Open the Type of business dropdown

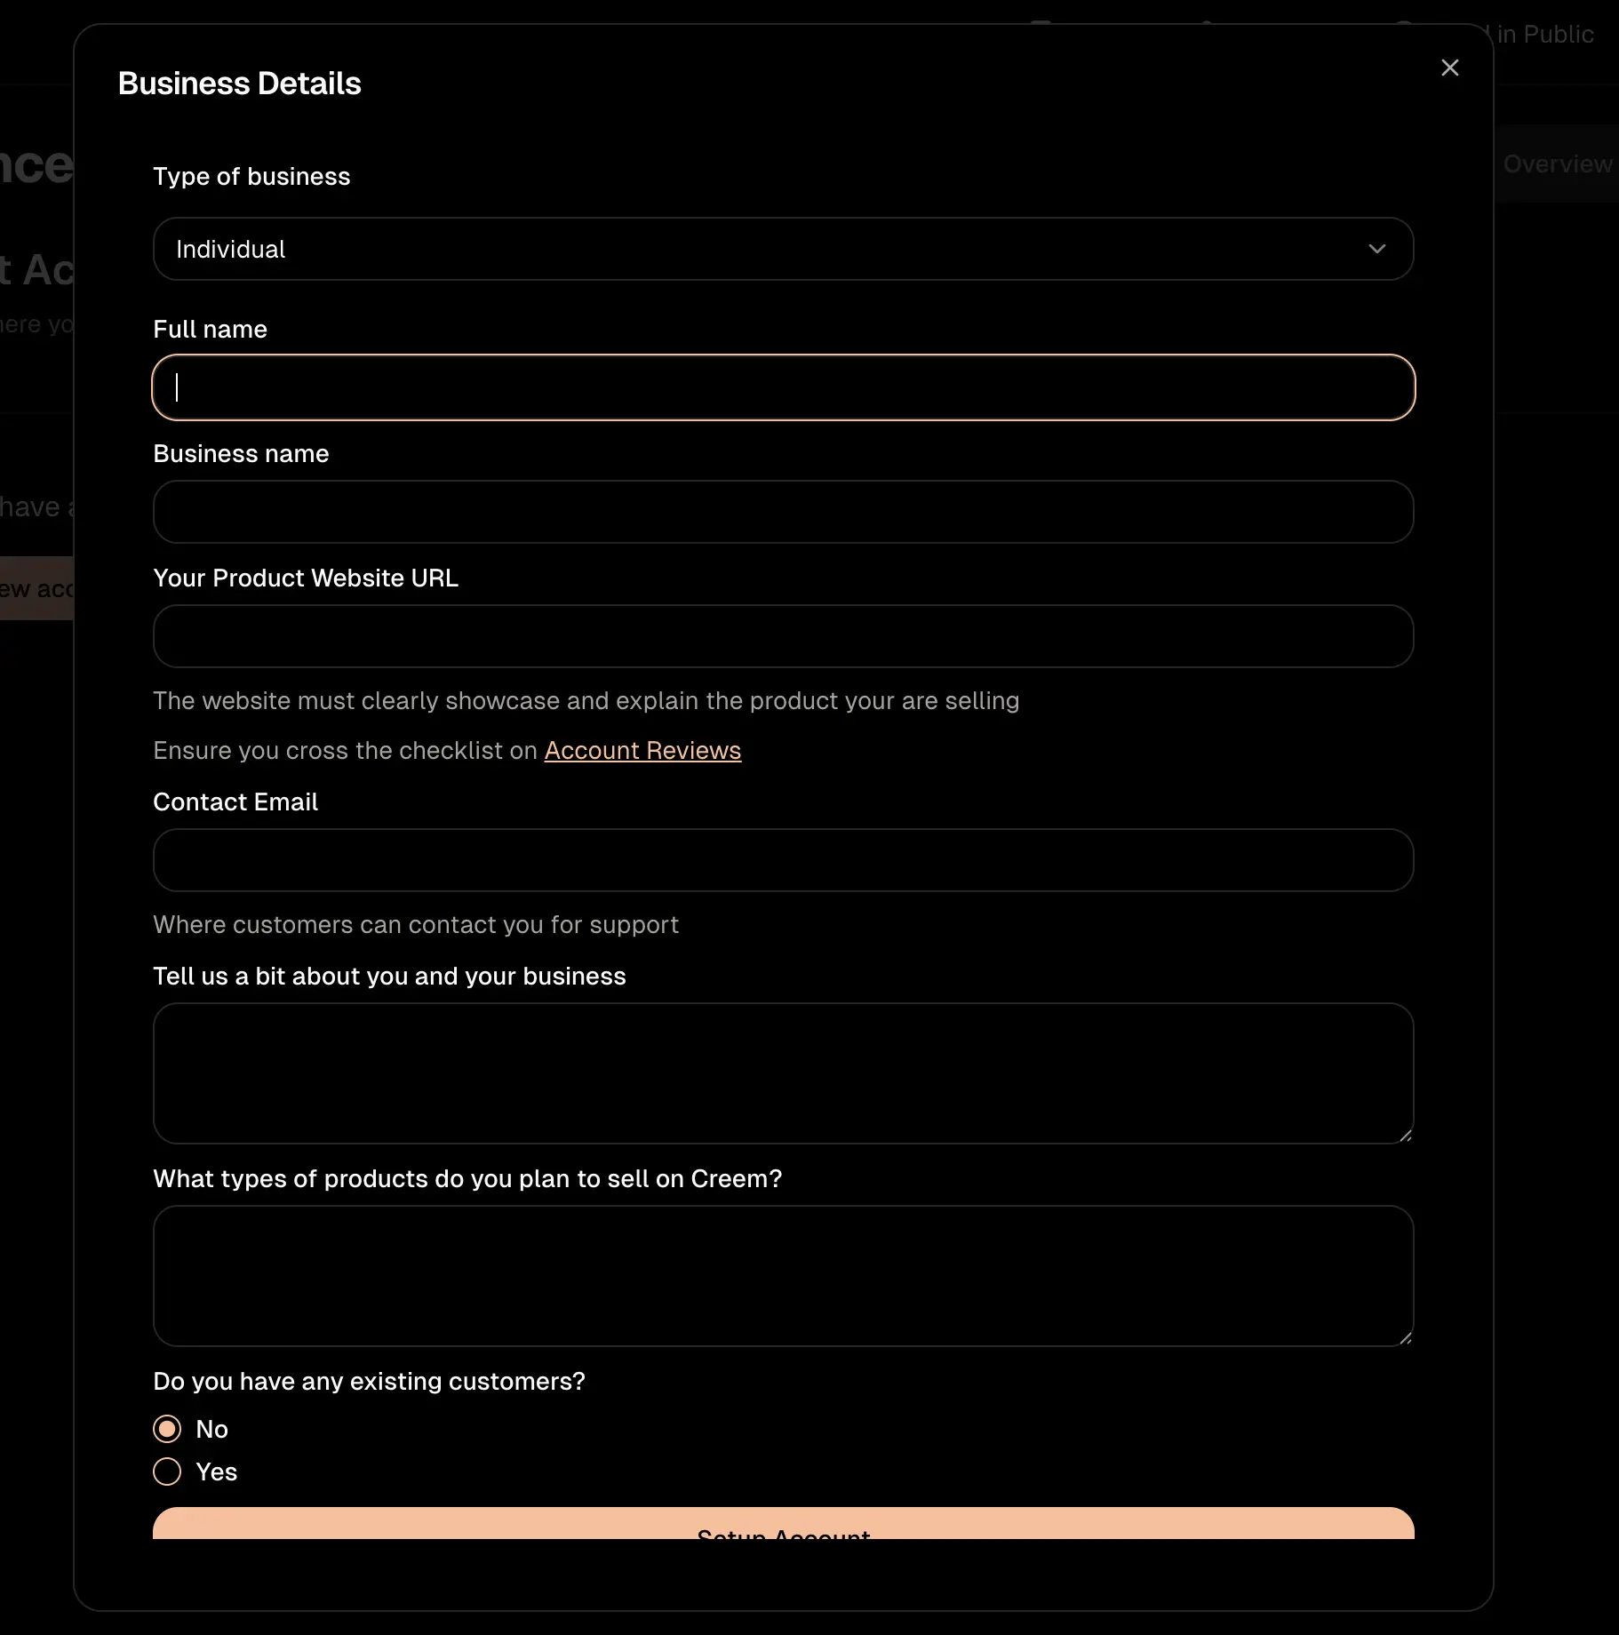(x=782, y=249)
